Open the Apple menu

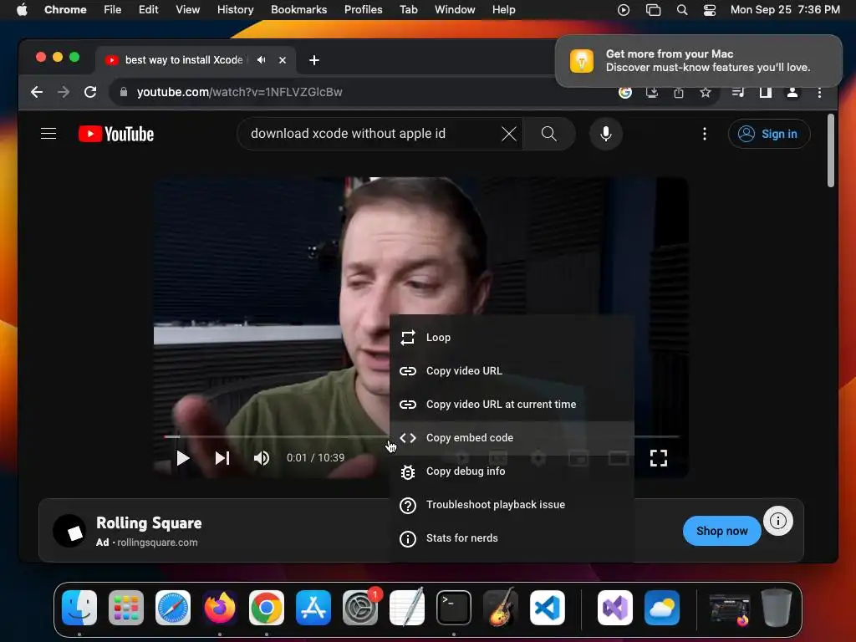pyautogui.click(x=22, y=10)
